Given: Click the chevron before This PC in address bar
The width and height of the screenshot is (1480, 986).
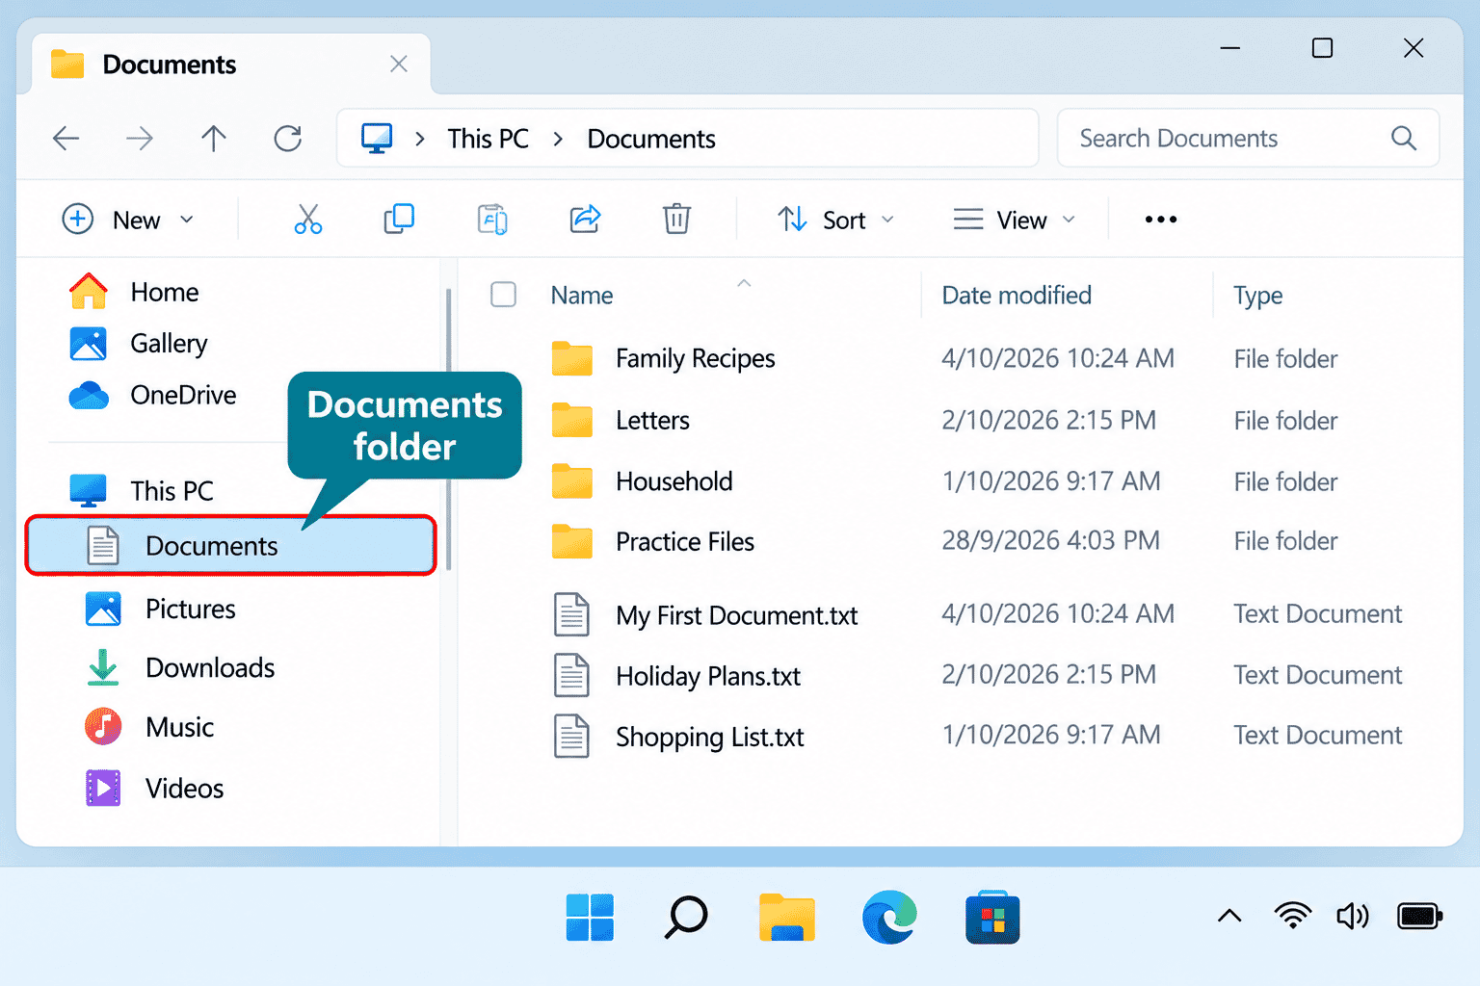Looking at the screenshot, I should [420, 139].
